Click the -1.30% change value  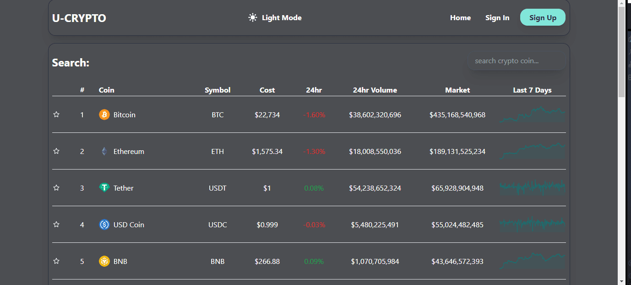click(314, 151)
